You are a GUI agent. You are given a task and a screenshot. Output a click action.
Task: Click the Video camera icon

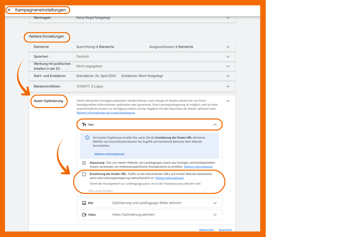click(84, 215)
